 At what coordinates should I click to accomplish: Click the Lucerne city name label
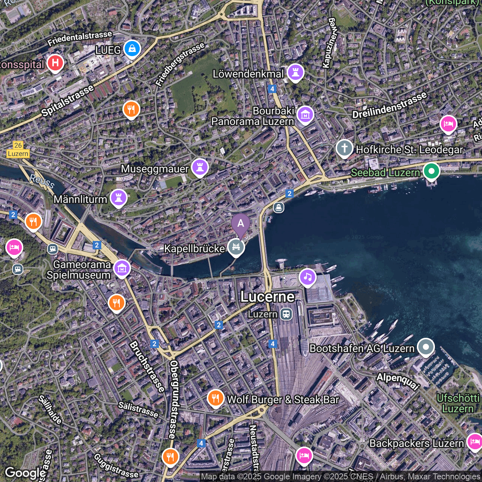(267, 297)
